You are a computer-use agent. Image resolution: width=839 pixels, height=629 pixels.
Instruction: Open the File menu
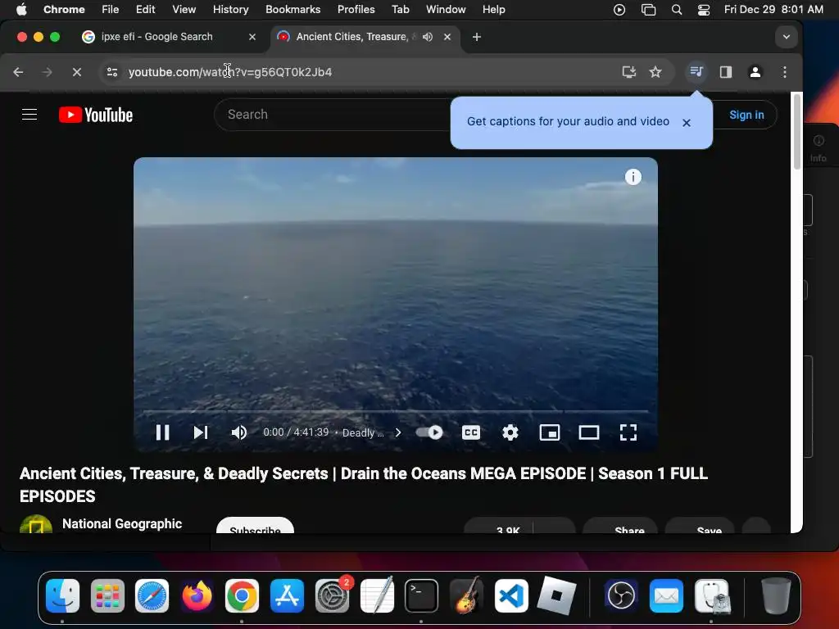(111, 10)
